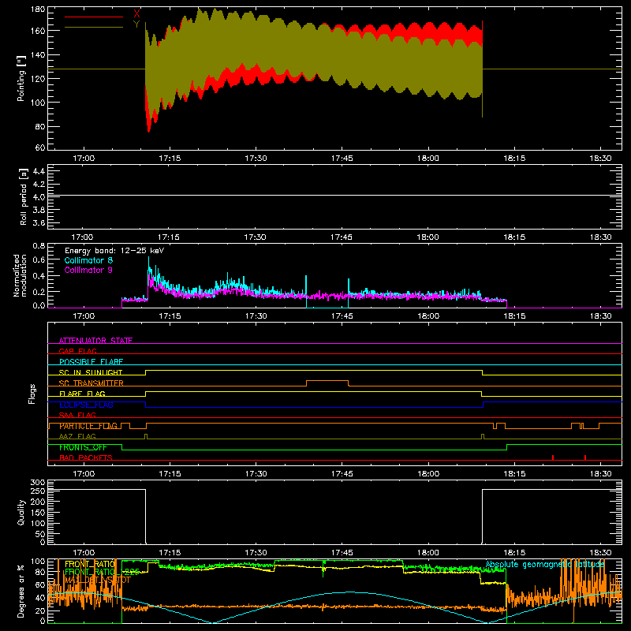Click the SC_TRANSMITTER label
631x631 pixels.
91,383
